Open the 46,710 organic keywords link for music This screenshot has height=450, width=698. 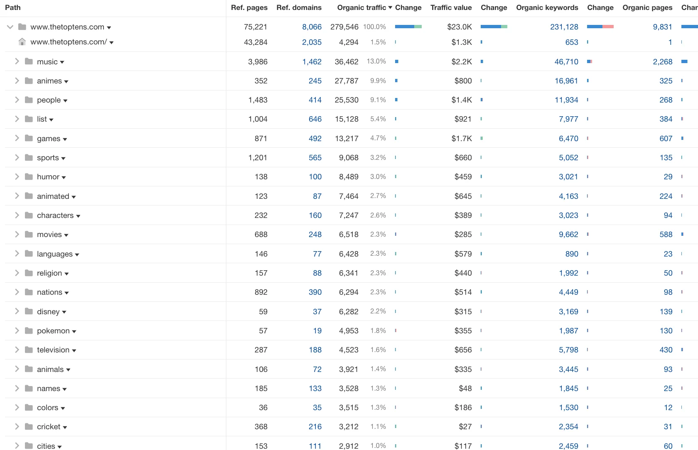tap(566, 61)
